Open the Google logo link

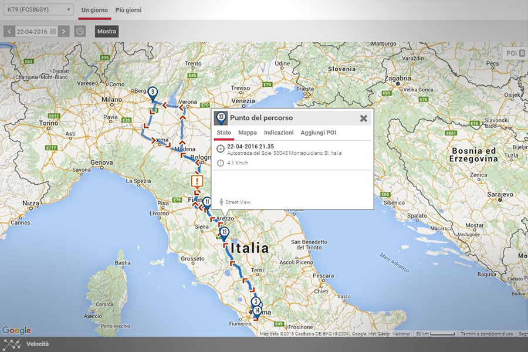pos(16,330)
